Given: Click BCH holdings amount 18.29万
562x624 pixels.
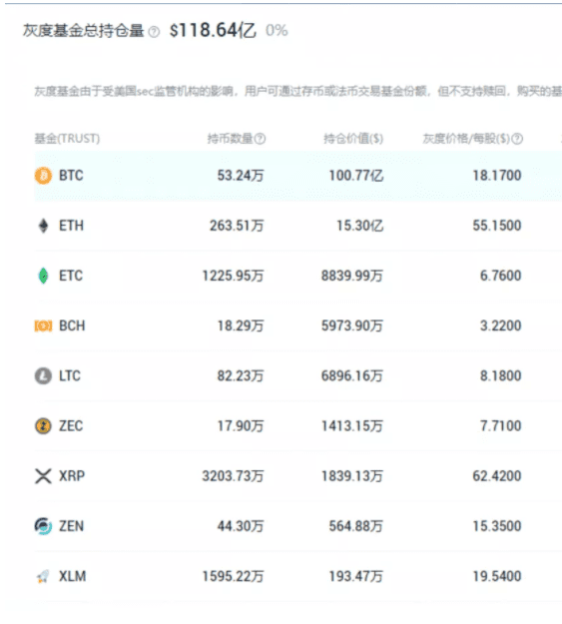Looking at the screenshot, I should pyautogui.click(x=241, y=325).
